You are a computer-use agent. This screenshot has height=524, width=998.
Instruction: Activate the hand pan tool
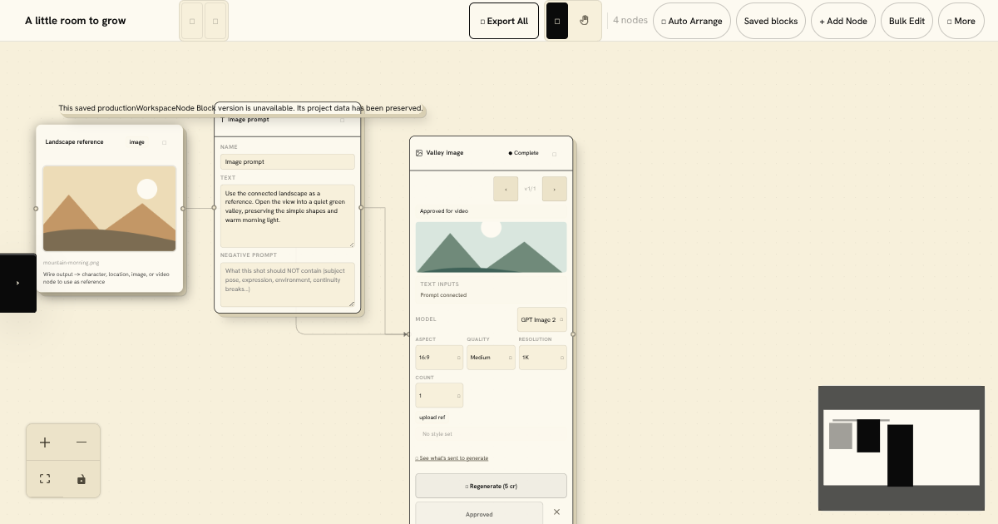click(x=585, y=21)
